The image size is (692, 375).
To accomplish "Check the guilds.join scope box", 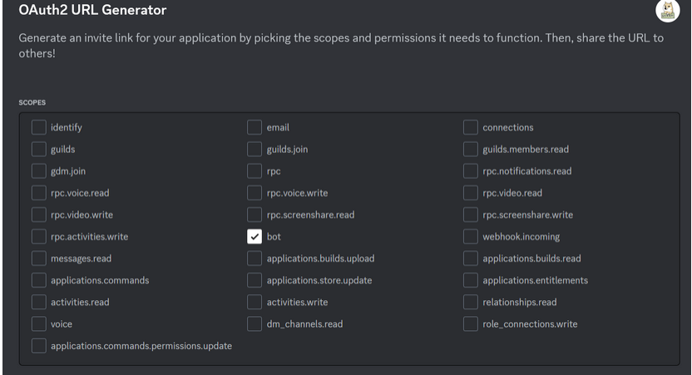I will (255, 150).
